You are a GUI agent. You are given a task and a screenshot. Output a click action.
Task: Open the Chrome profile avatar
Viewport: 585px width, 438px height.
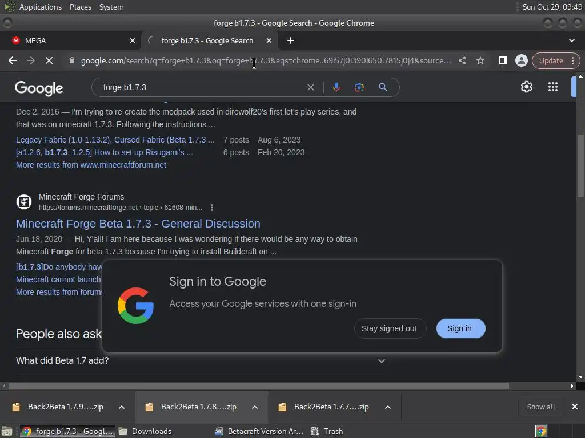521,60
